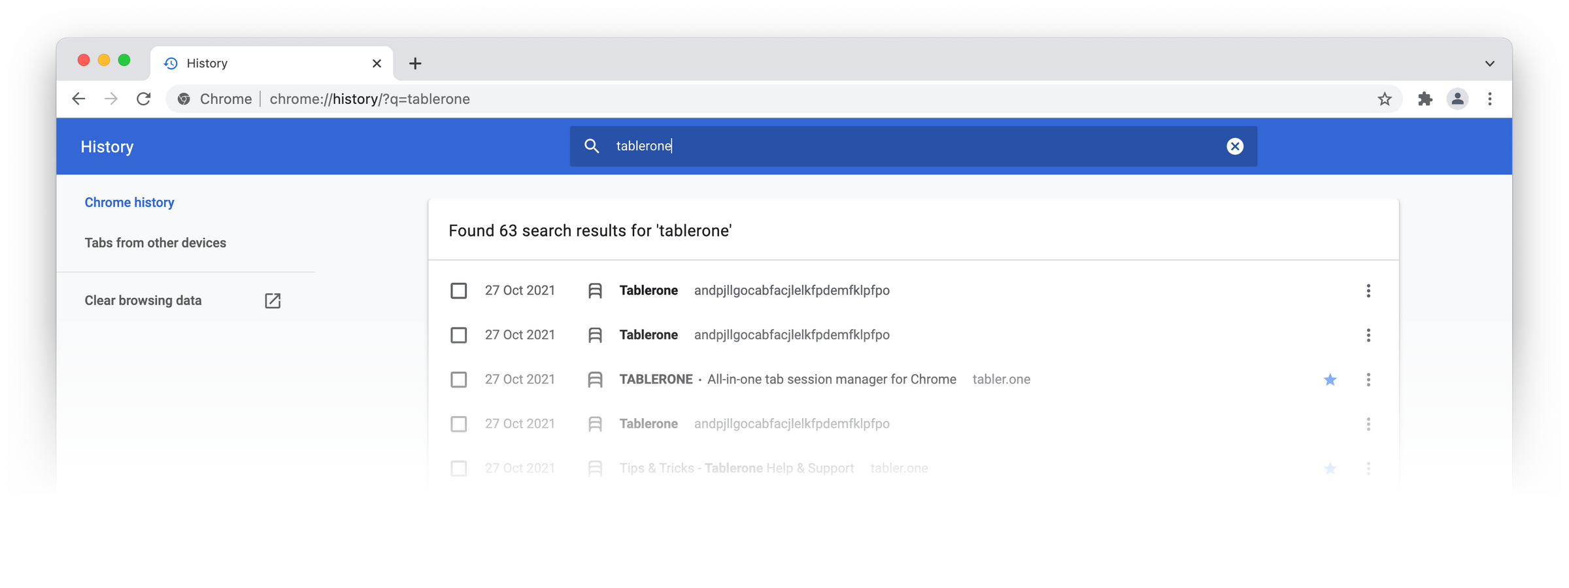Check the second Tablerone history entry
This screenshot has height=588, width=1569.
459,335
